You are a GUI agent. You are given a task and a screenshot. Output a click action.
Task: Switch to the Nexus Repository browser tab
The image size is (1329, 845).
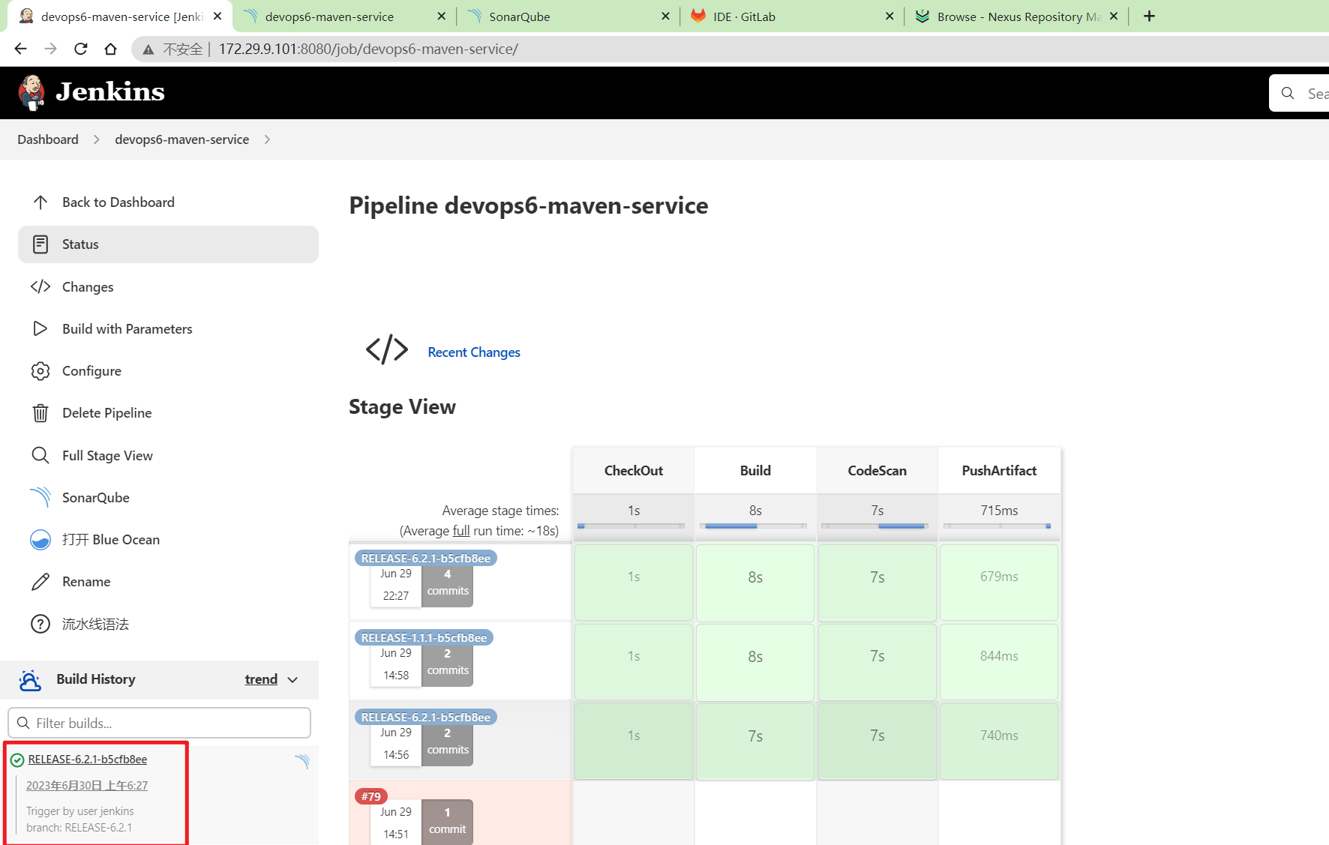[x=1015, y=16]
